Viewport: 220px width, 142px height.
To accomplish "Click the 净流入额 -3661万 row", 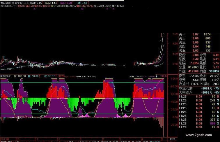I will tap(199, 88).
